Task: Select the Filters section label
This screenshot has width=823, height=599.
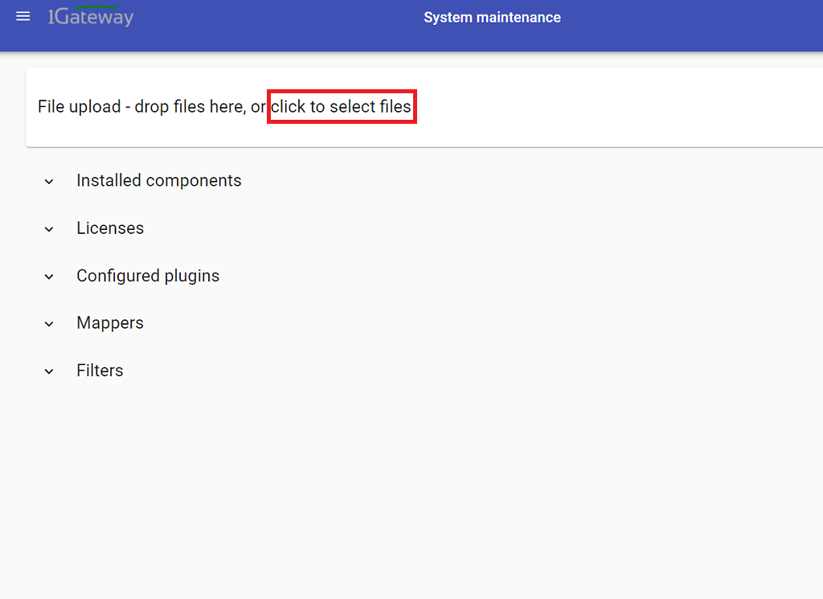Action: (100, 371)
